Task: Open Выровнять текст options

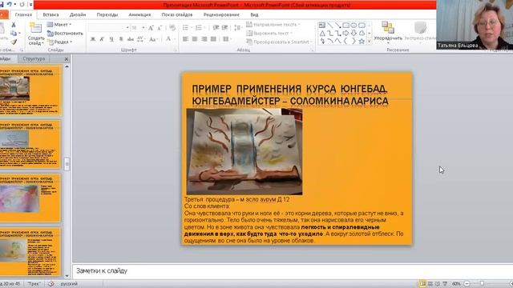Action: [x=269, y=34]
